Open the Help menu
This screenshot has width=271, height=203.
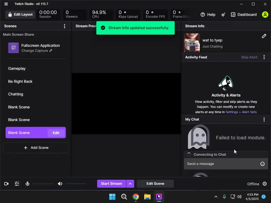tap(208, 15)
